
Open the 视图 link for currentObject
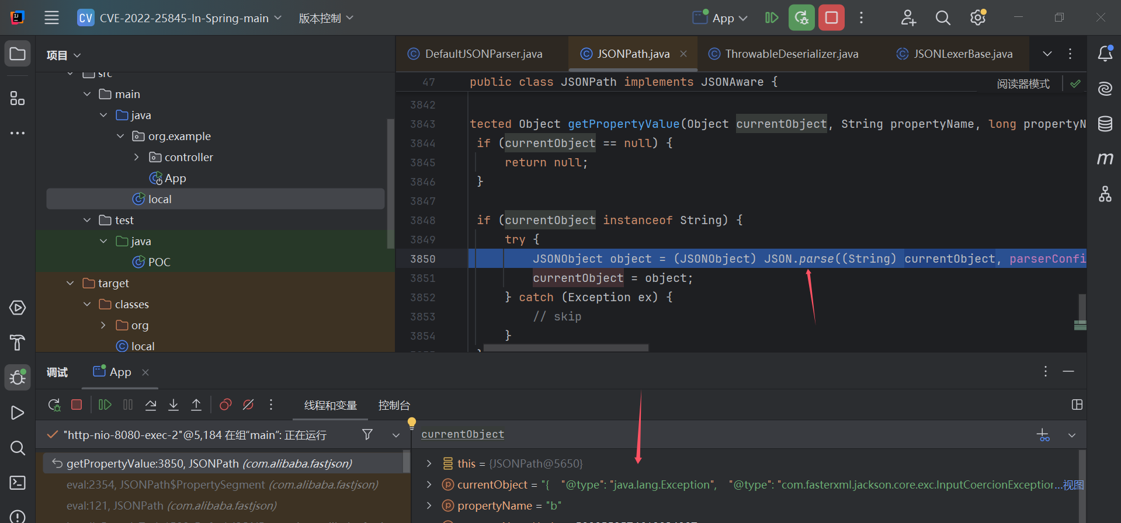(1073, 484)
